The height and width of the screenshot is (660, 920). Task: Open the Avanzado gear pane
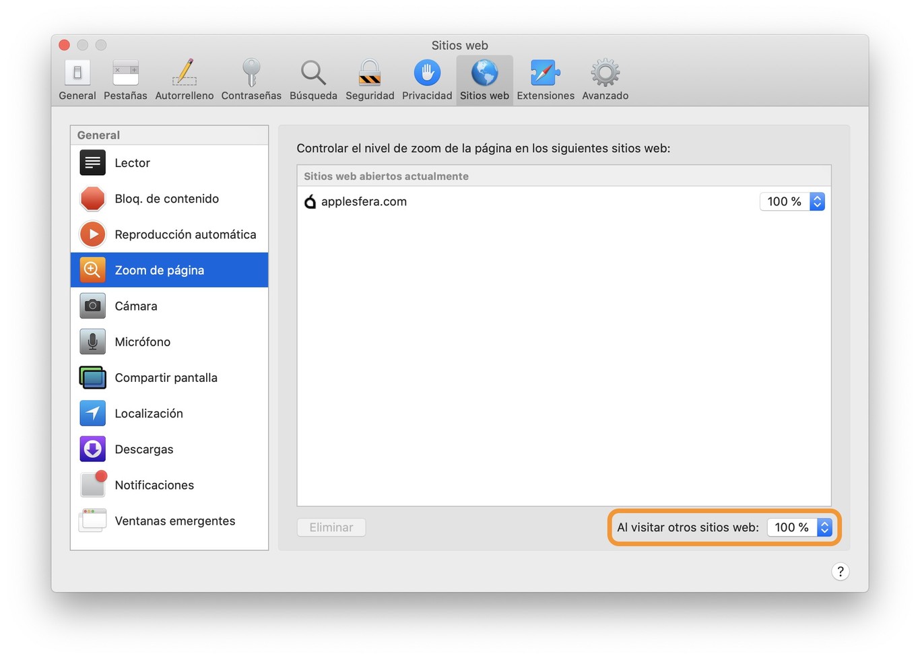[x=604, y=79]
